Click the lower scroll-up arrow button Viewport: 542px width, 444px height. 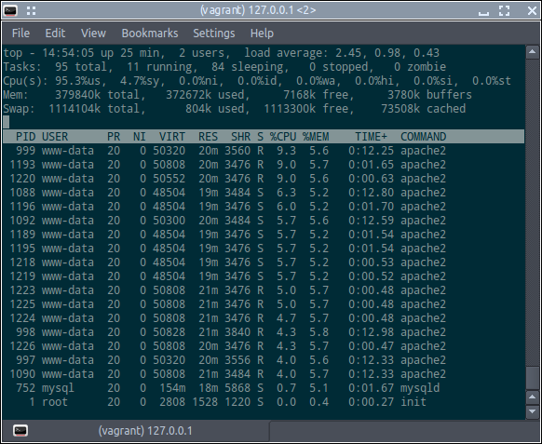(x=532, y=397)
